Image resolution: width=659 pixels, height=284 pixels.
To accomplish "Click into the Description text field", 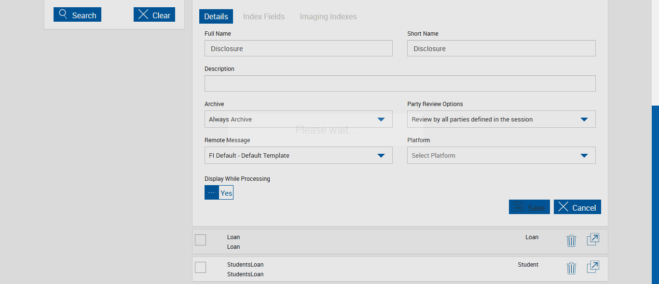I will click(x=399, y=84).
